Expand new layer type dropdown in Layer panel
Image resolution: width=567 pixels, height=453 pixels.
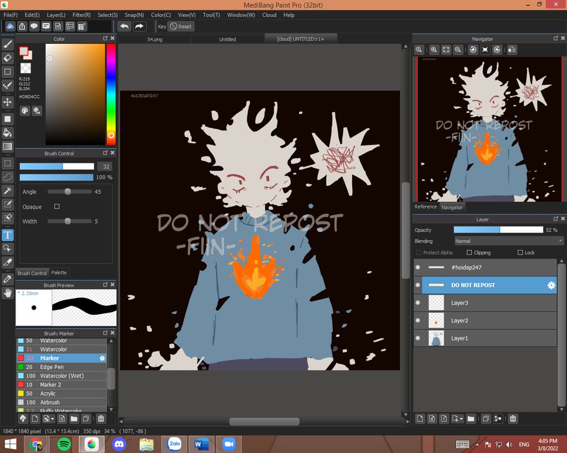[x=461, y=419]
